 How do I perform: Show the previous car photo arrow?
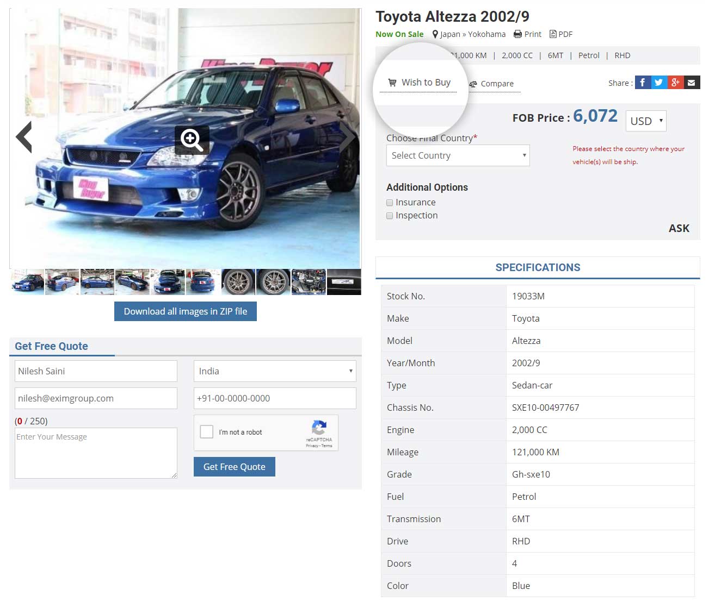tap(24, 137)
